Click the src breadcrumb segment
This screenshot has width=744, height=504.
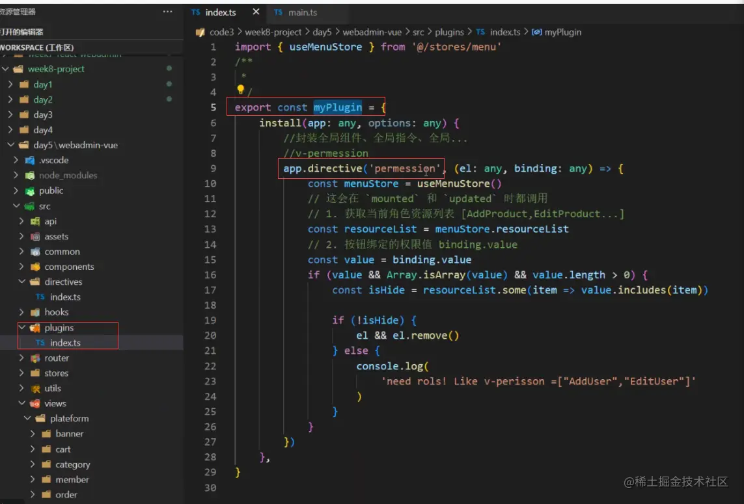point(418,33)
